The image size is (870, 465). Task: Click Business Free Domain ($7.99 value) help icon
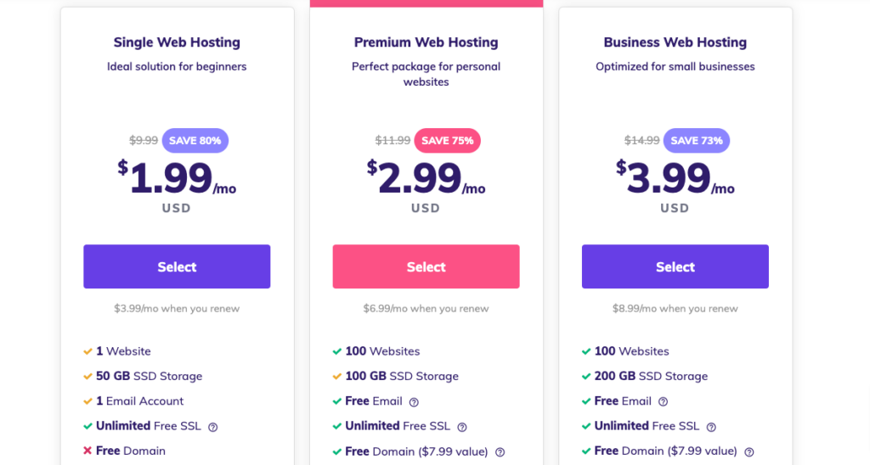(x=749, y=452)
